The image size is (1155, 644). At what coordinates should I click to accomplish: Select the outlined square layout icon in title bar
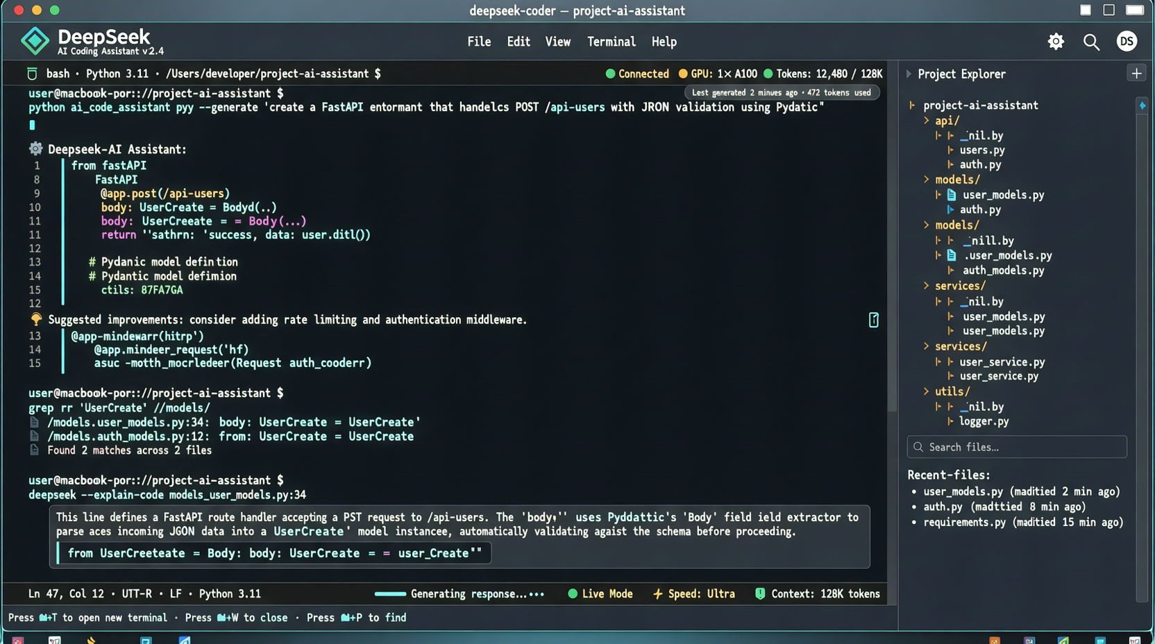click(x=1109, y=10)
